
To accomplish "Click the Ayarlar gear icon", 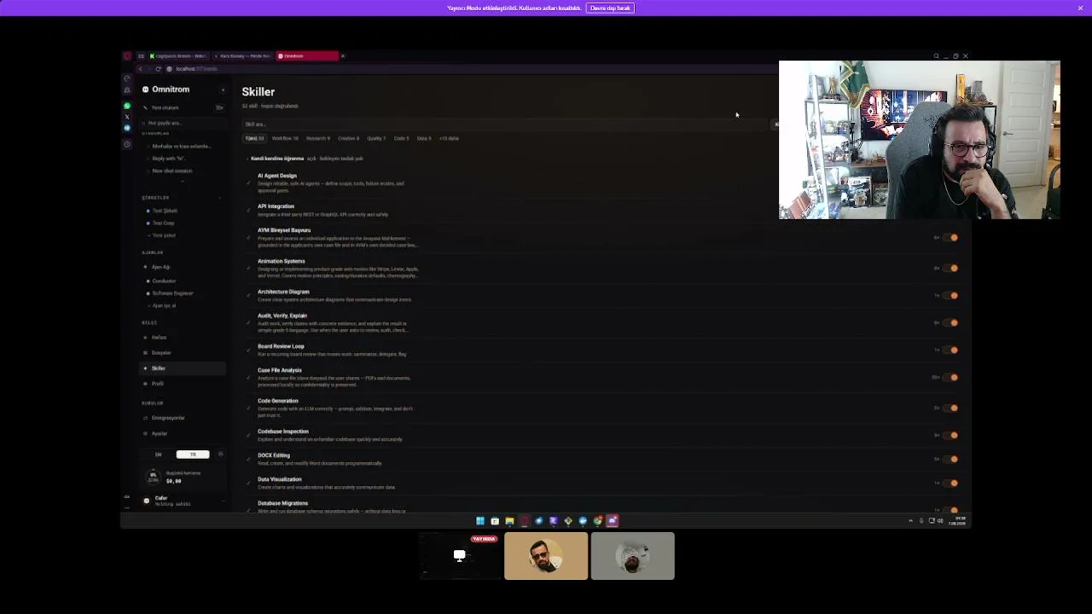I will pyautogui.click(x=145, y=433).
